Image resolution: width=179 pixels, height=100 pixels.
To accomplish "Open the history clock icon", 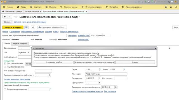I will [176, 7].
